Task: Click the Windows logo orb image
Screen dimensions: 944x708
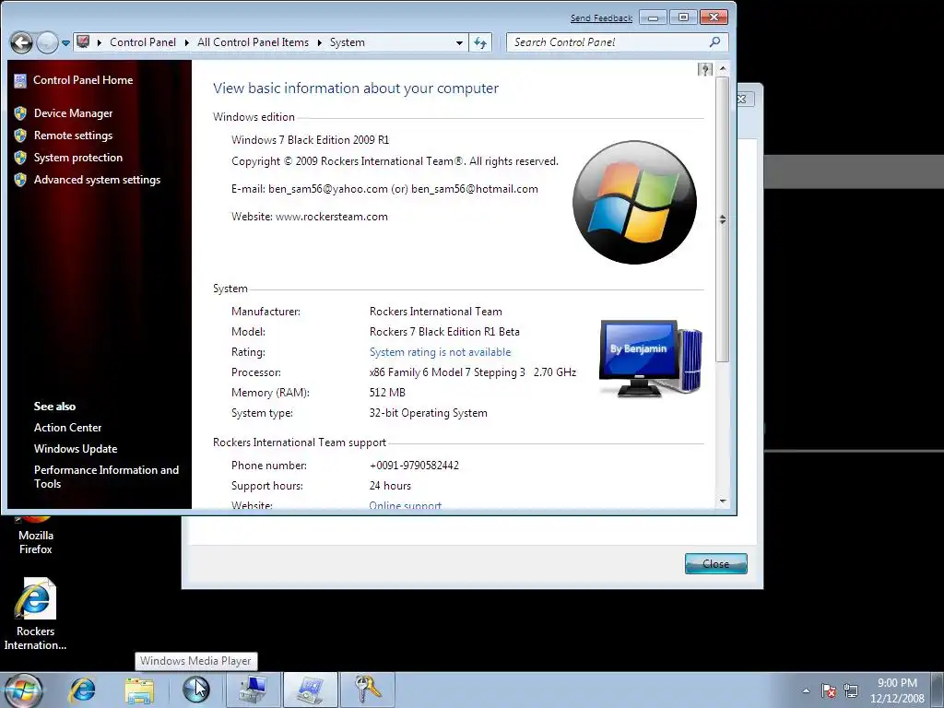Action: pos(634,202)
